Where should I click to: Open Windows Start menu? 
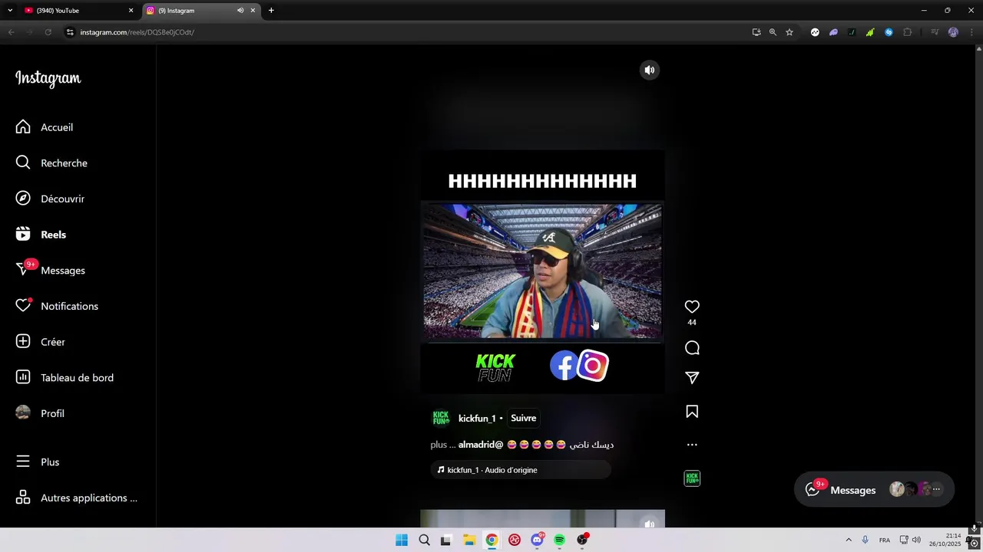pos(402,540)
